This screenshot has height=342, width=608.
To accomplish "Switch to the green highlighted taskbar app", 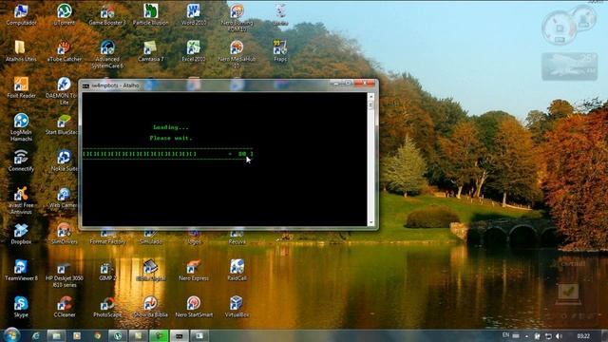I will tap(159, 335).
